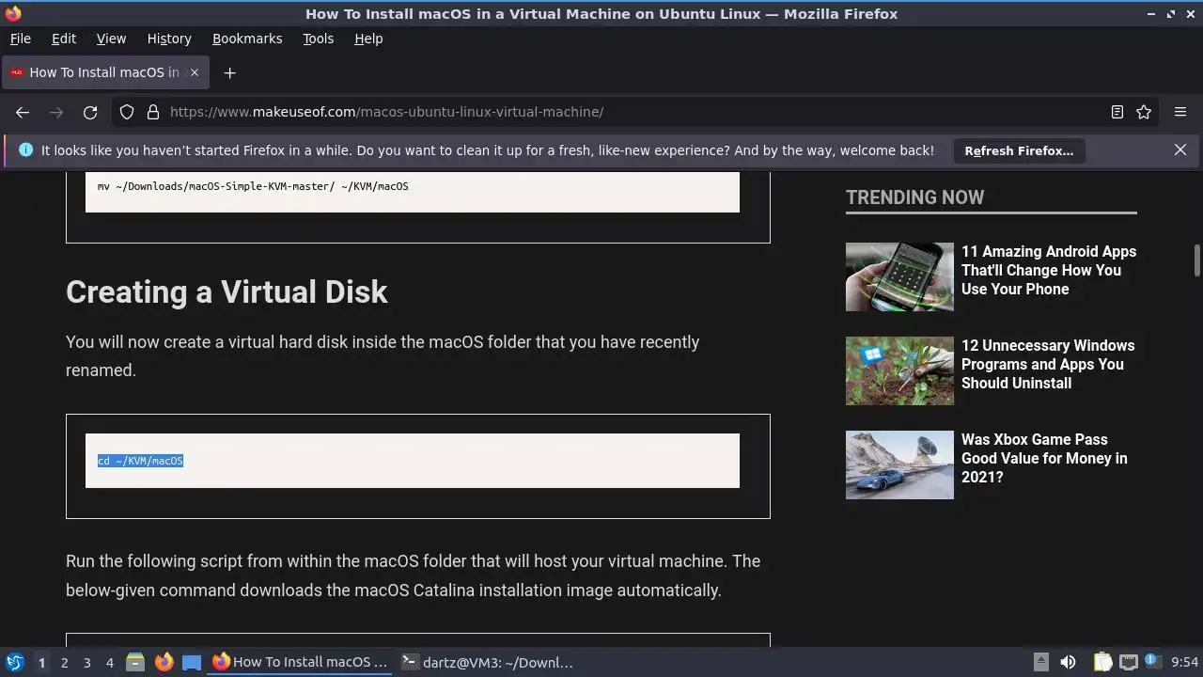Screen dimensions: 1203x677
Task: Click the Xbox car game thumbnail
Action: (899, 464)
